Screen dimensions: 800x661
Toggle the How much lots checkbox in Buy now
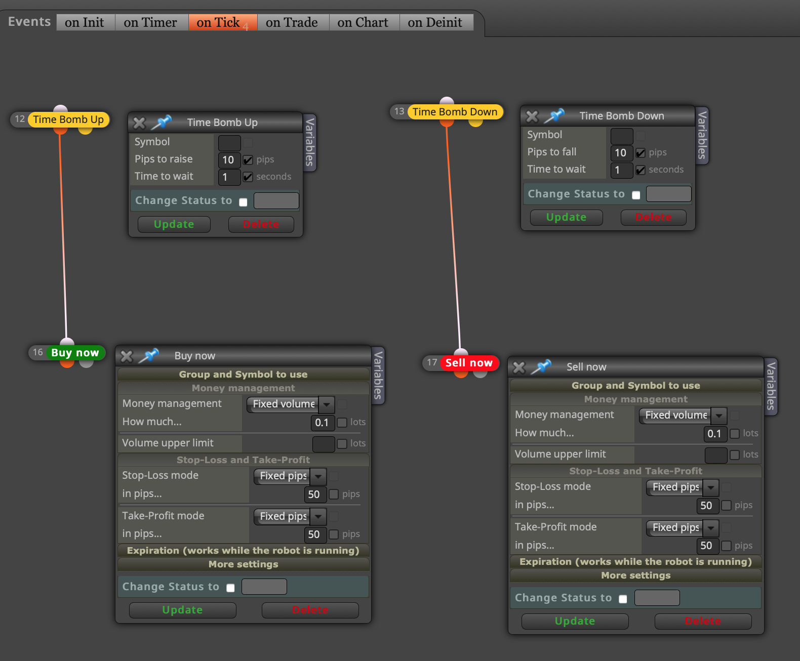[x=342, y=423]
